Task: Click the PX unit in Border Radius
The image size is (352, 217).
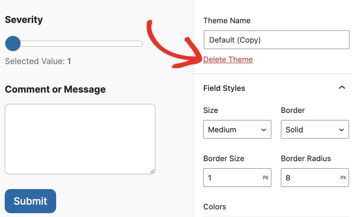Action: pos(343,178)
